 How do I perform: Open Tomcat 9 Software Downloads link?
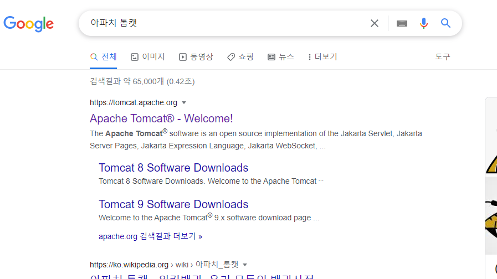click(x=173, y=204)
